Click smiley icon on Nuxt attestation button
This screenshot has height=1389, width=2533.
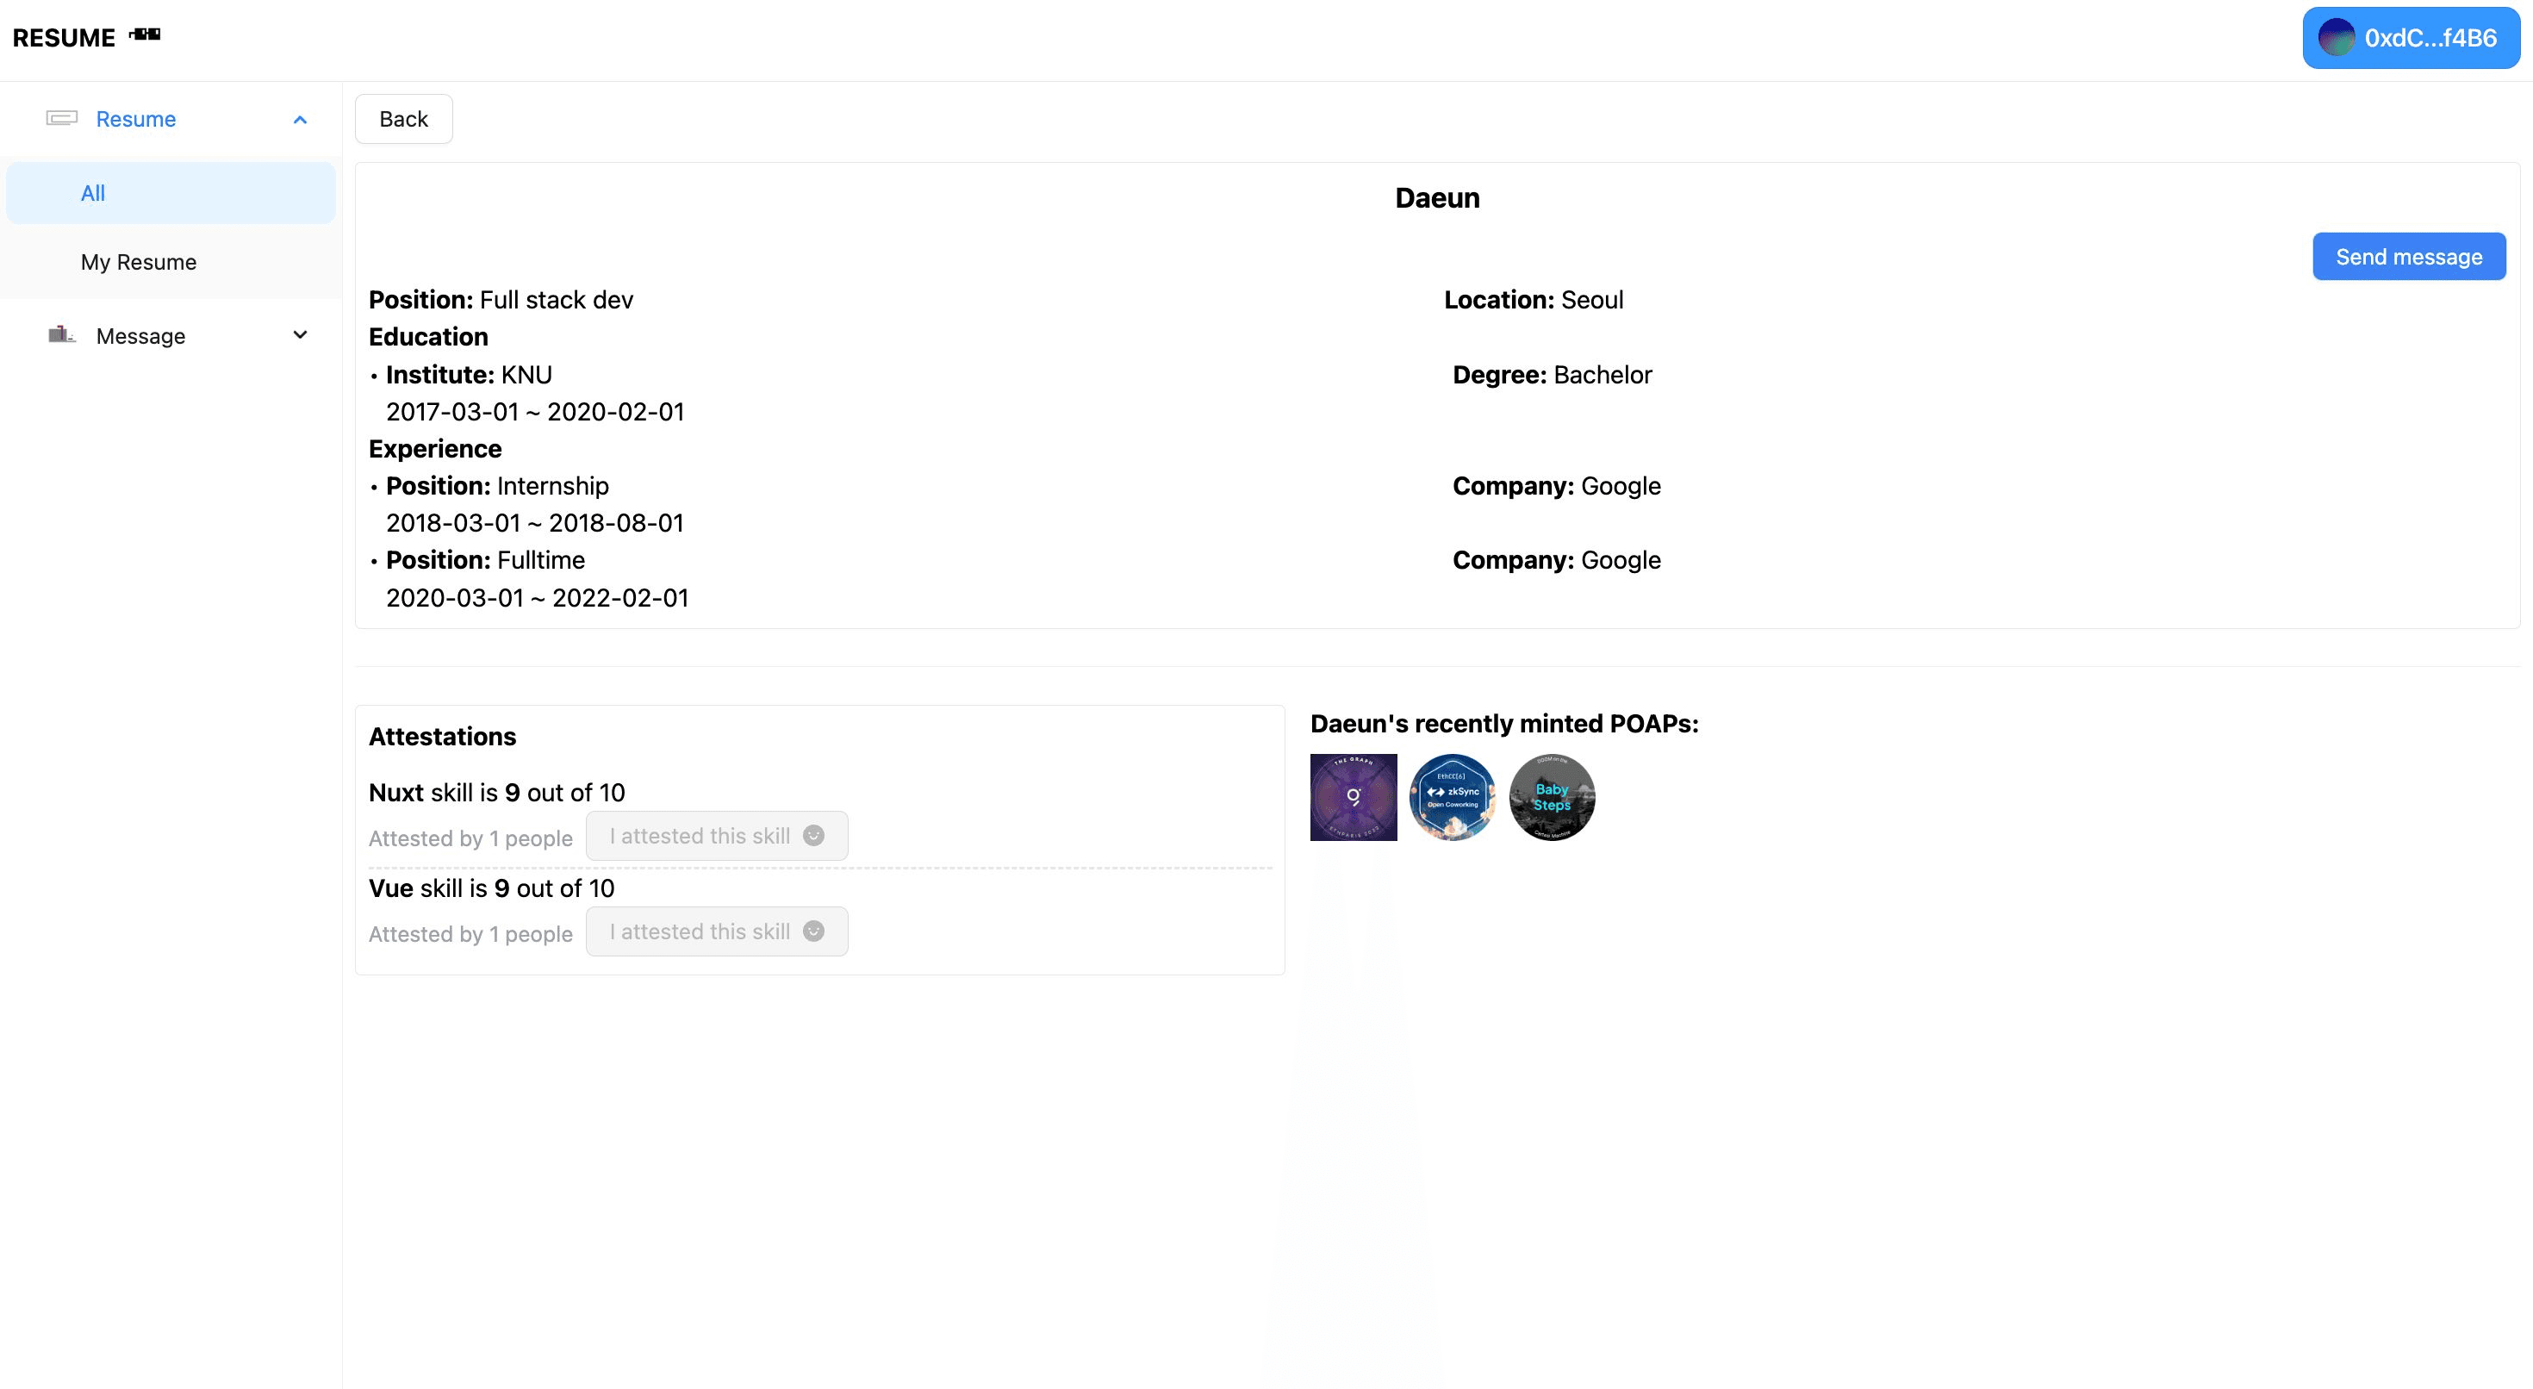point(813,835)
